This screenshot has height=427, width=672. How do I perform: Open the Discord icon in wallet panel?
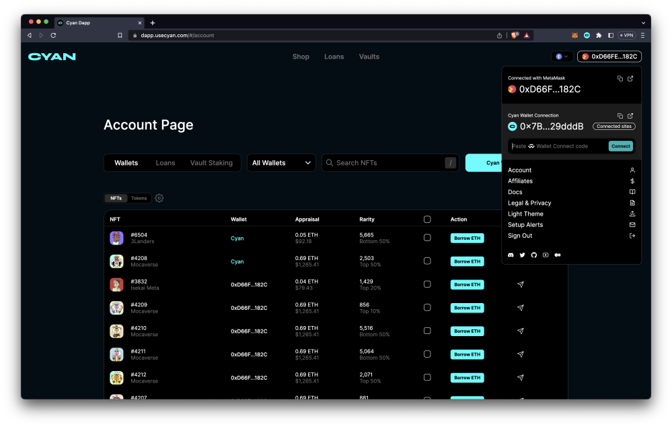511,255
